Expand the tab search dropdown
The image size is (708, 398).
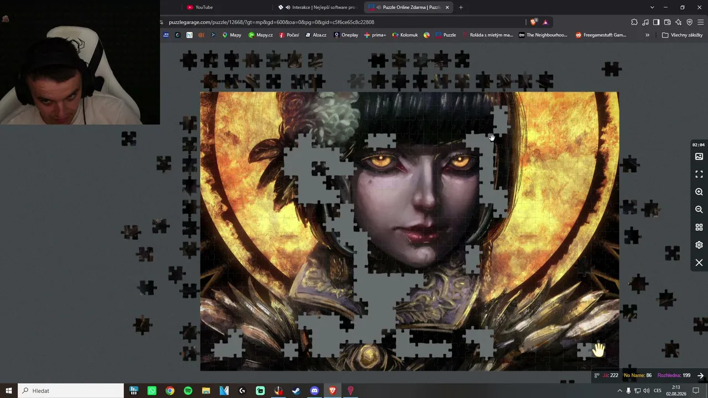click(x=652, y=7)
